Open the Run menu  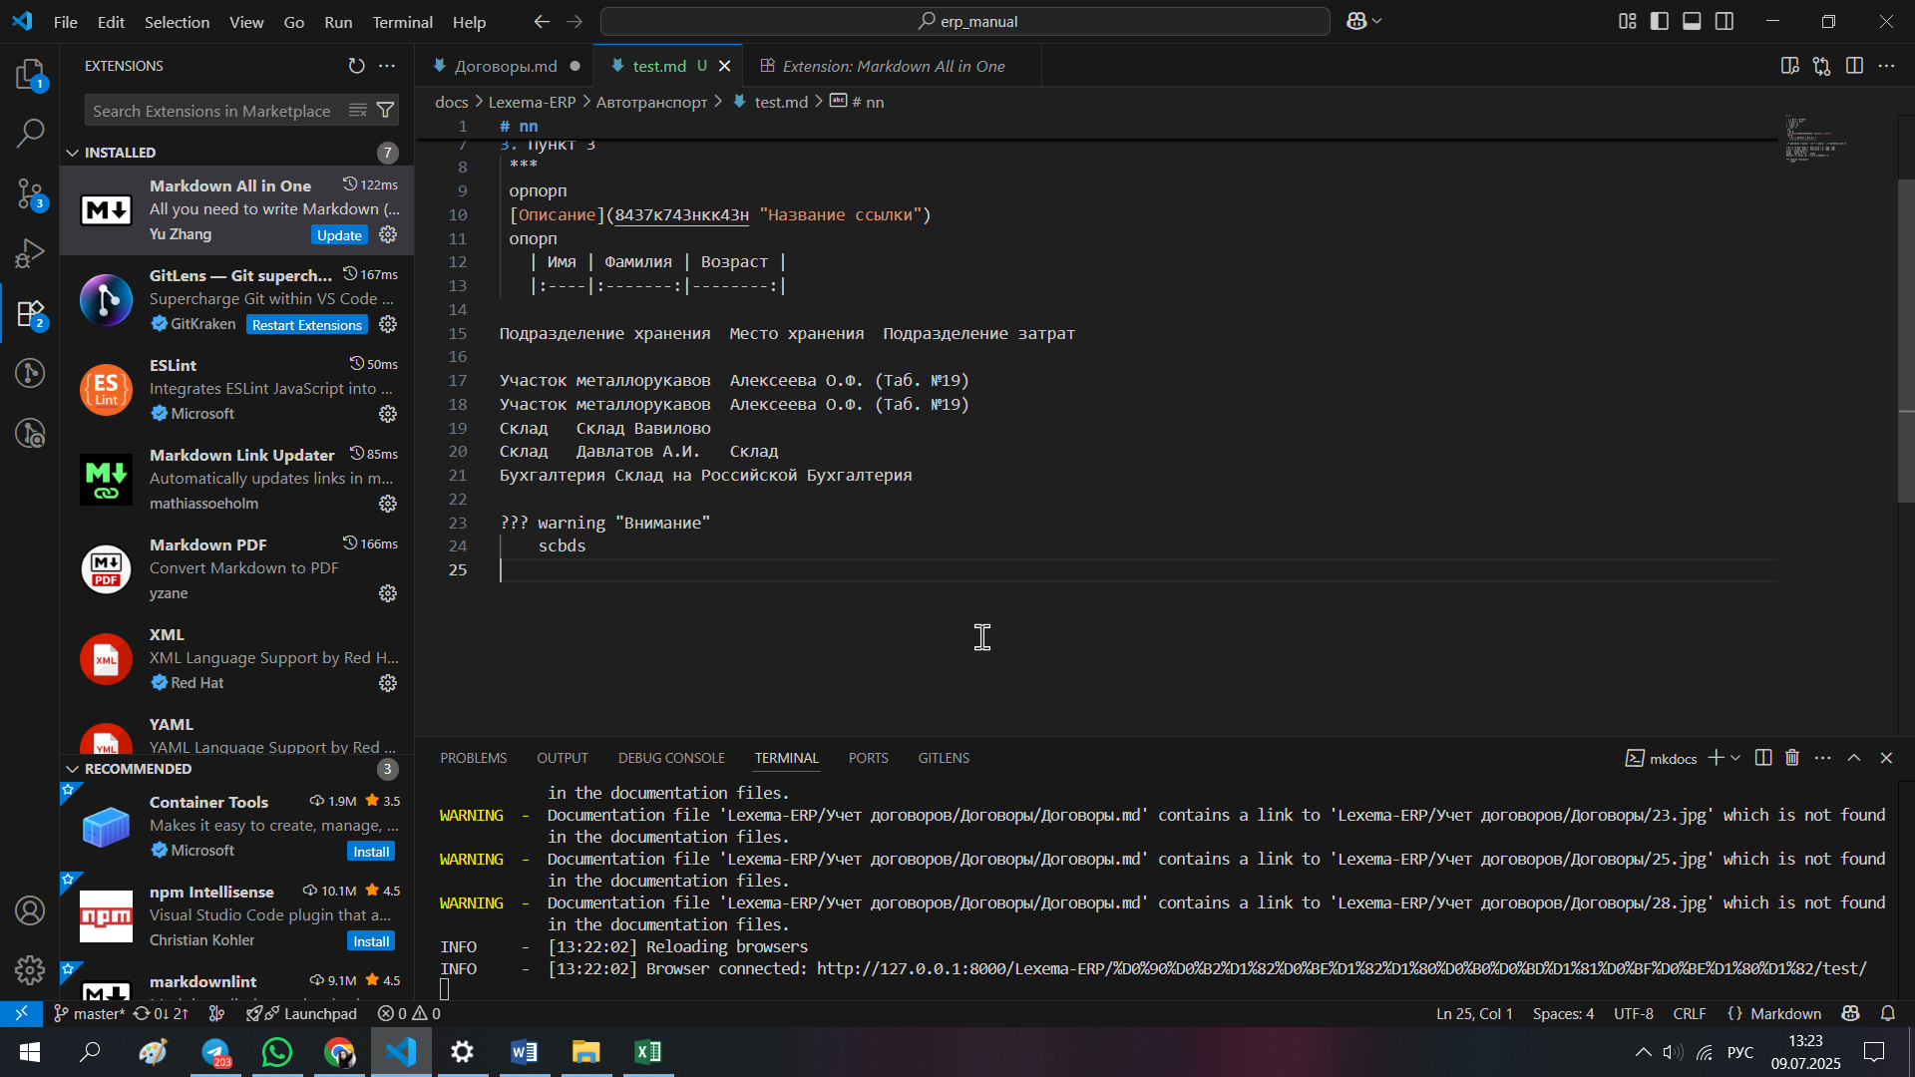click(x=338, y=22)
